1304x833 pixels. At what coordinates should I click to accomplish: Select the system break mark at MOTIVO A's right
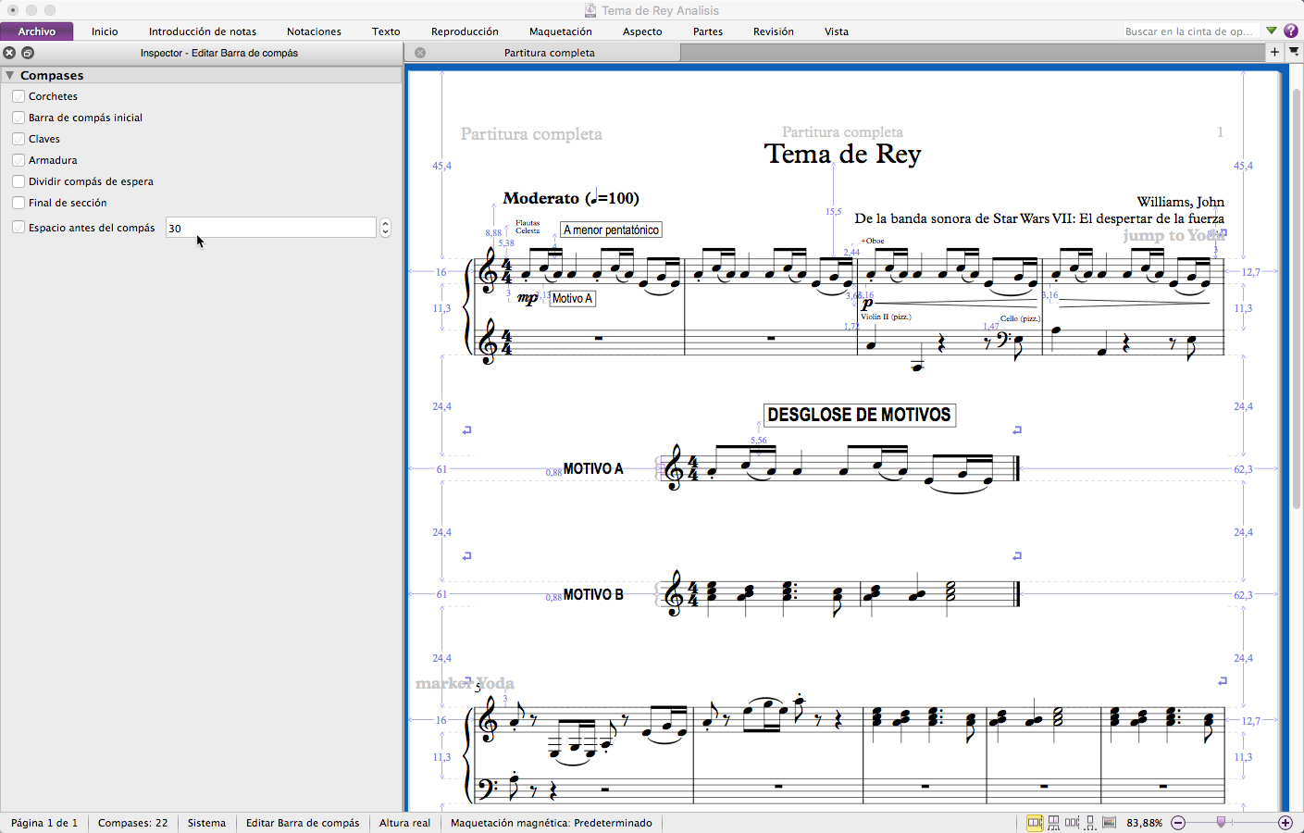(x=1017, y=429)
